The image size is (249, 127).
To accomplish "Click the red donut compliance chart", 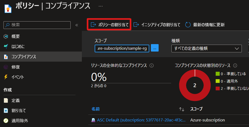I will click(x=195, y=85).
